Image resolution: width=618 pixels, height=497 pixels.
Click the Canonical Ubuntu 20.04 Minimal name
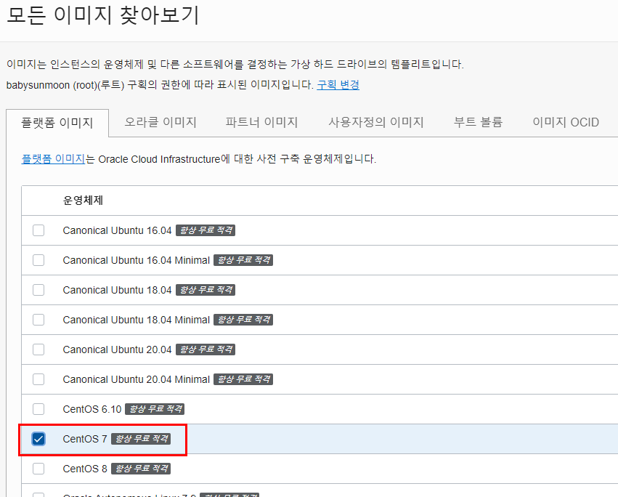pyautogui.click(x=136, y=379)
